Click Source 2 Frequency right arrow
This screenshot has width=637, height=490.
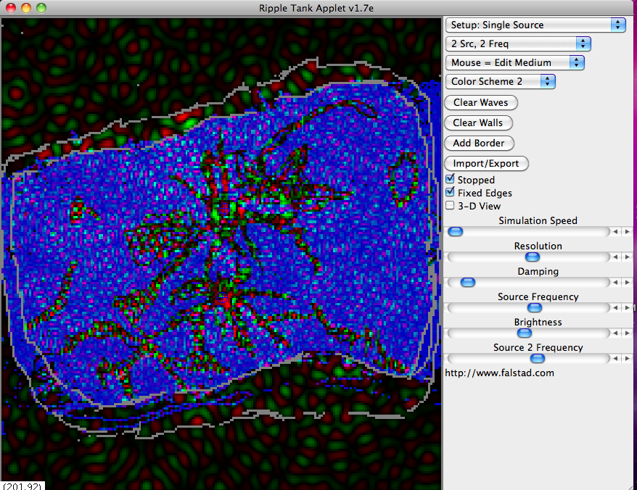point(627,359)
